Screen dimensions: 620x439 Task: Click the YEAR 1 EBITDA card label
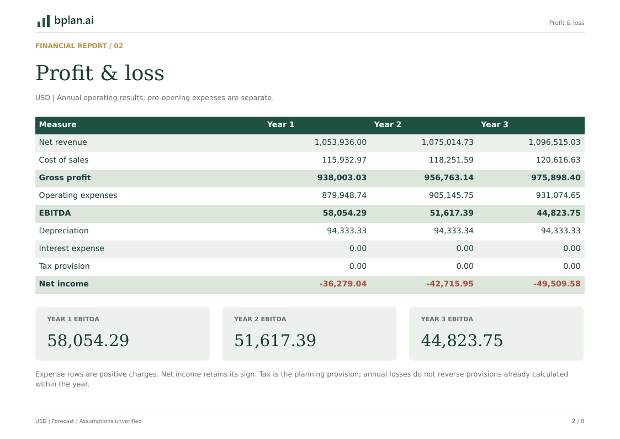click(73, 319)
